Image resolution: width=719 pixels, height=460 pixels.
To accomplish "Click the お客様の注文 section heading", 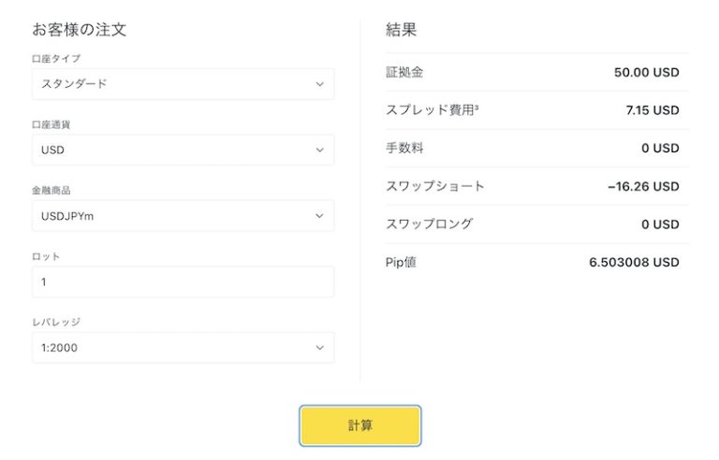I will coord(80,30).
